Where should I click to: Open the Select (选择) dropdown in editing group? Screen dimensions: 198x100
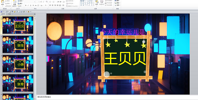(117, 5)
